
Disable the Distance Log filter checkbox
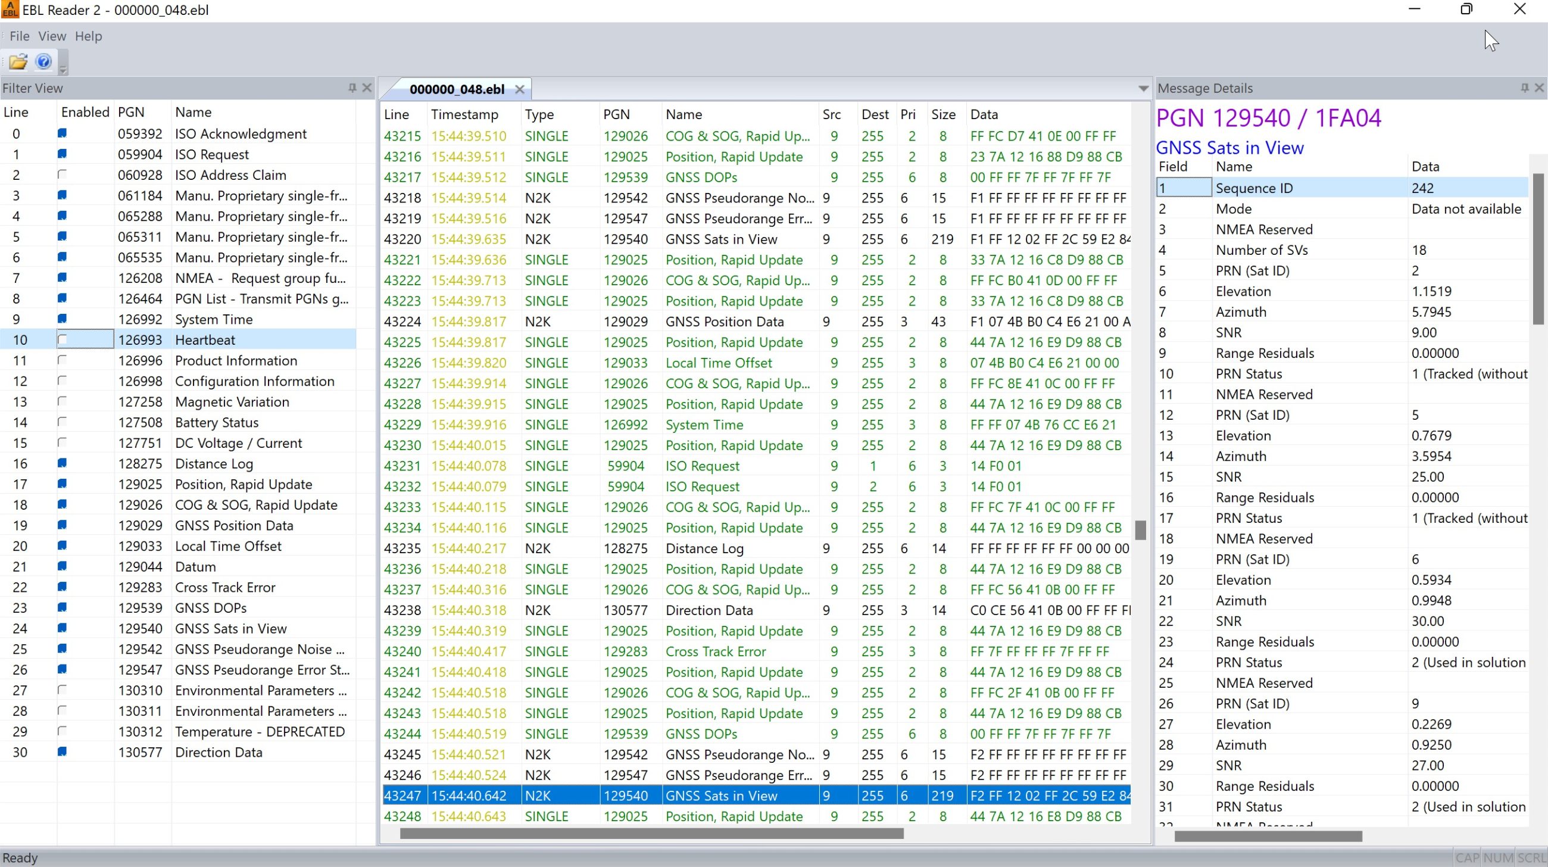[62, 463]
